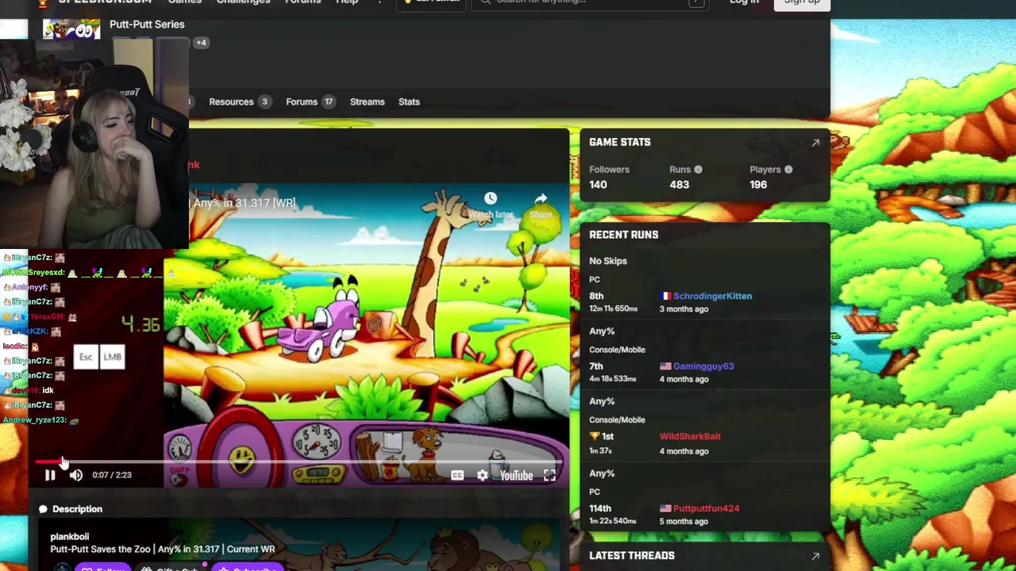The image size is (1016, 571).
Task: Click the Esc key overlay indicator
Action: [86, 357]
